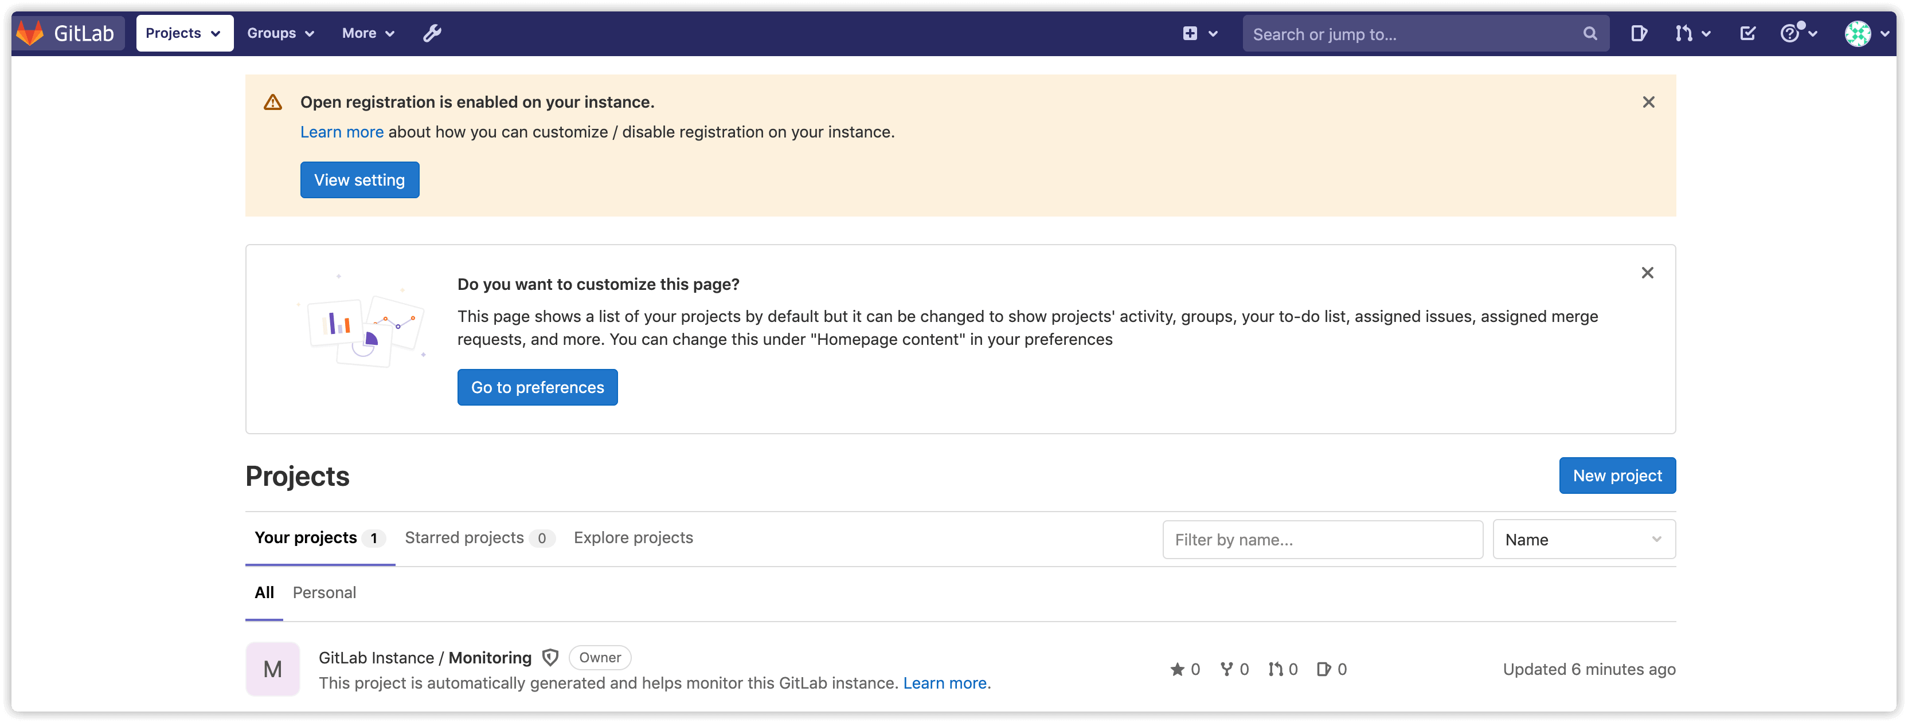
Task: Select the Explore projects tab
Action: point(634,537)
